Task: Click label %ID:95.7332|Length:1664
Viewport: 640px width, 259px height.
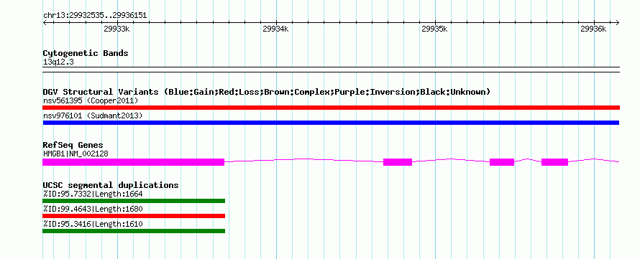Action: (x=93, y=194)
